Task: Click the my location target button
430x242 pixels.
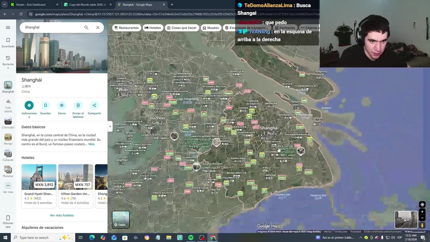Action: pyautogui.click(x=422, y=205)
